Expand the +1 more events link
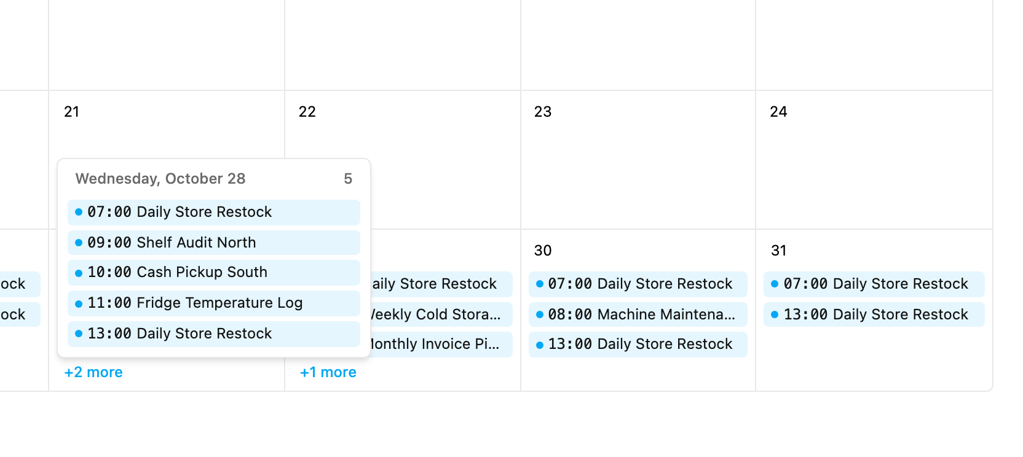This screenshot has height=457, width=1023. tap(328, 372)
